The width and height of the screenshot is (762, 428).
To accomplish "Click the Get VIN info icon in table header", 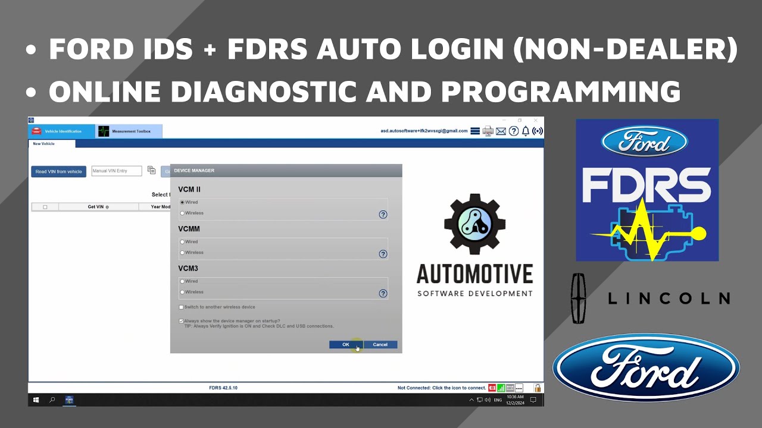I will 107,207.
